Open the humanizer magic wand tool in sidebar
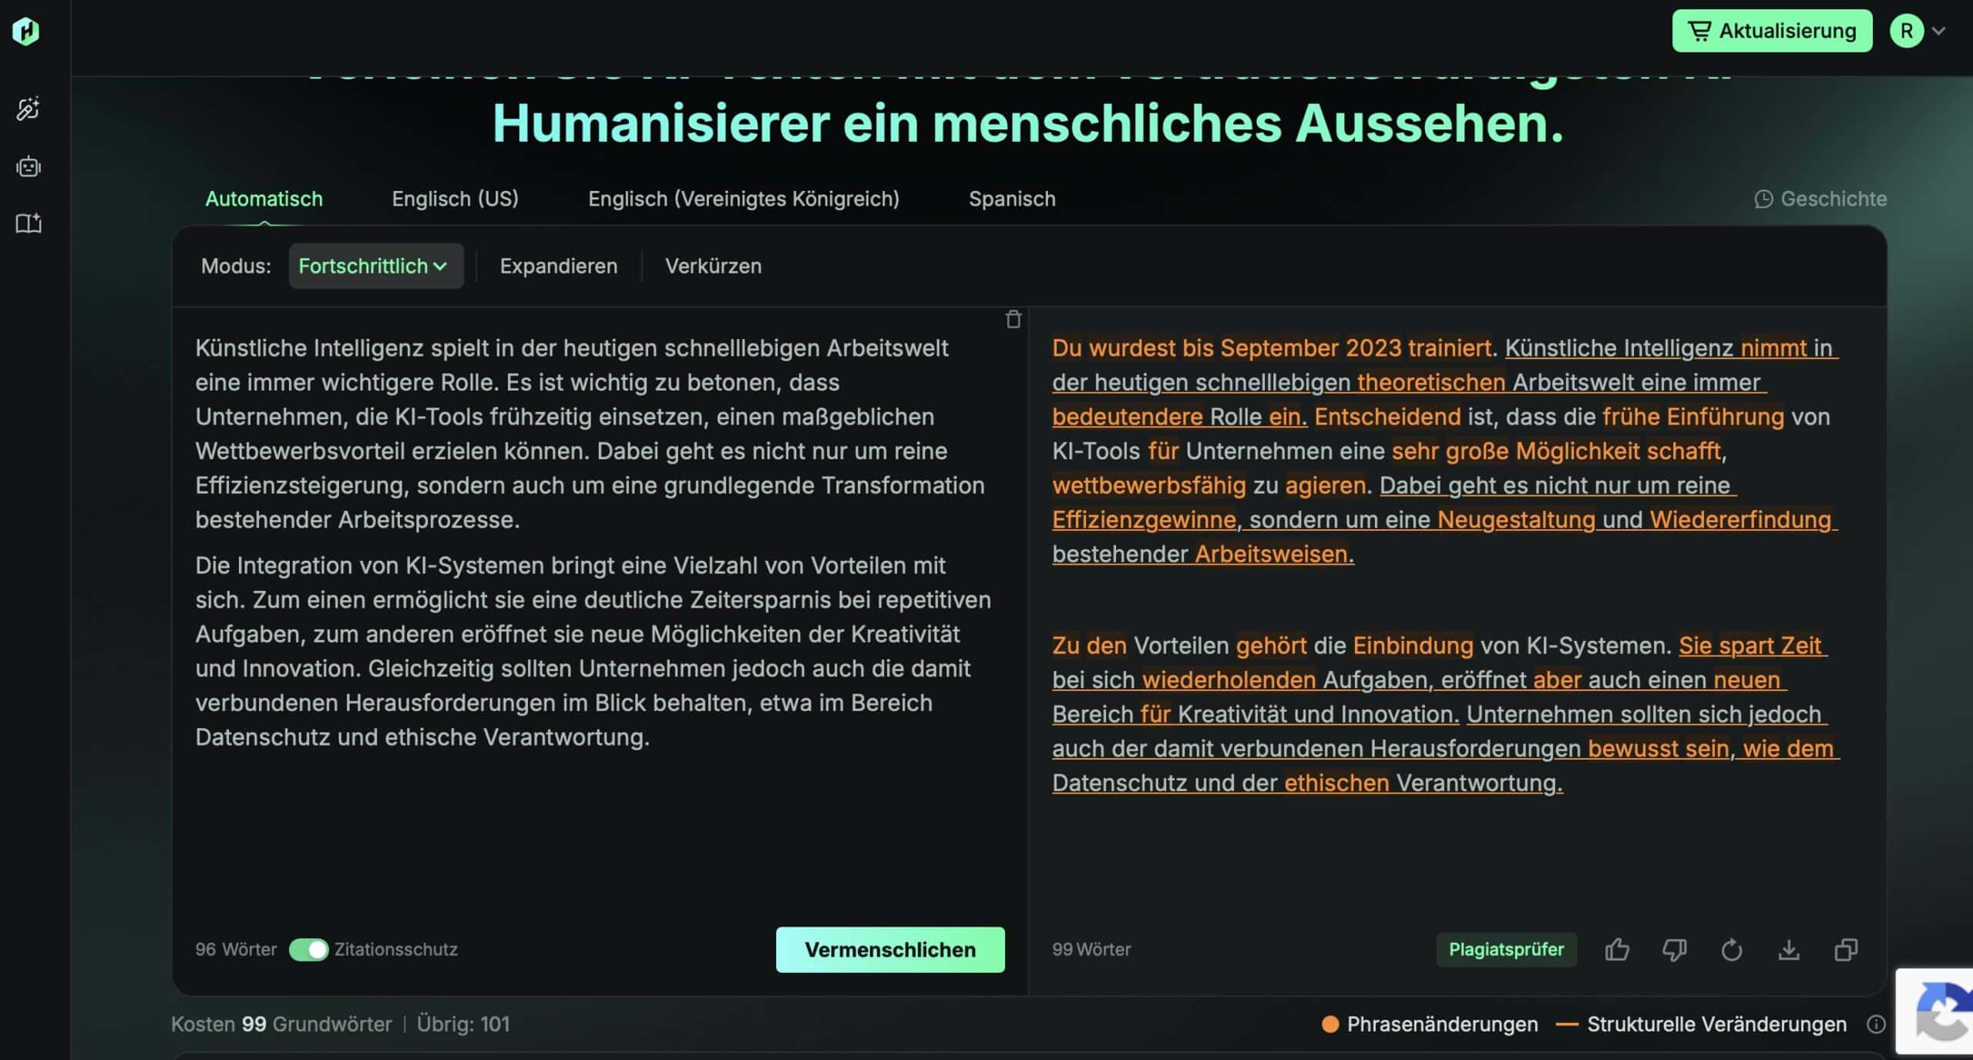Viewport: 1973px width, 1060px height. pos(29,109)
